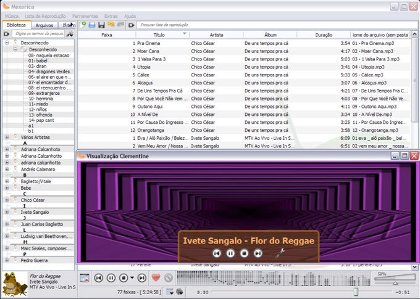Screen dimensions: 420x299
Task: Open the Título column sort arrow
Action: 184,34
